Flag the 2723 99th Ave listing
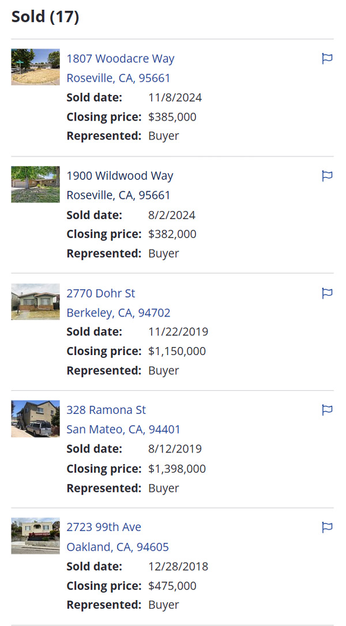346x626 pixels. (327, 527)
